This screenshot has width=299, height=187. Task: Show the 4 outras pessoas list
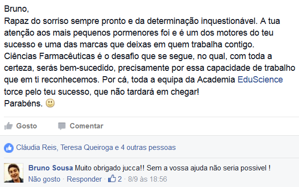[x=148, y=147]
